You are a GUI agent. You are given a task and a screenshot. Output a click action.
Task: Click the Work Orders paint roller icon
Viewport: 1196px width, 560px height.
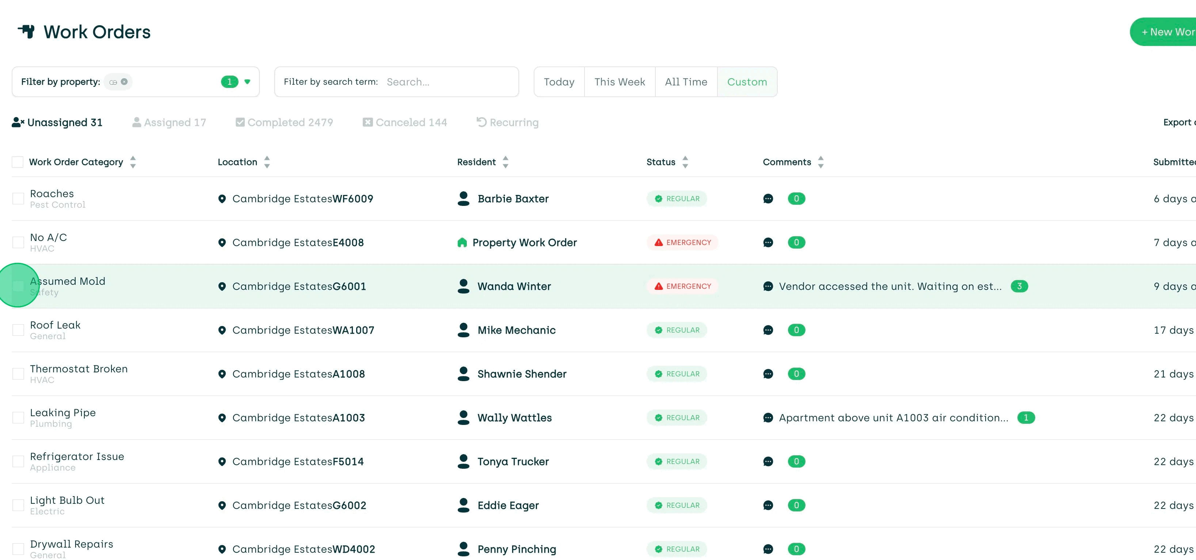point(26,31)
